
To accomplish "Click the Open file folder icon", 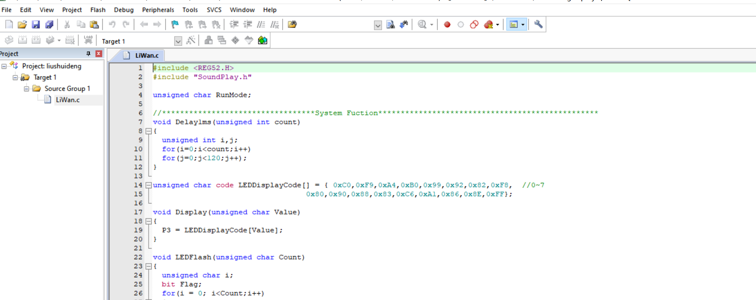I will pos(22,24).
